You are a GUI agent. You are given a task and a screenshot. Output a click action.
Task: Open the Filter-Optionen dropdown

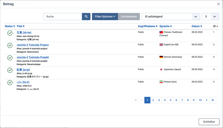(105, 16)
